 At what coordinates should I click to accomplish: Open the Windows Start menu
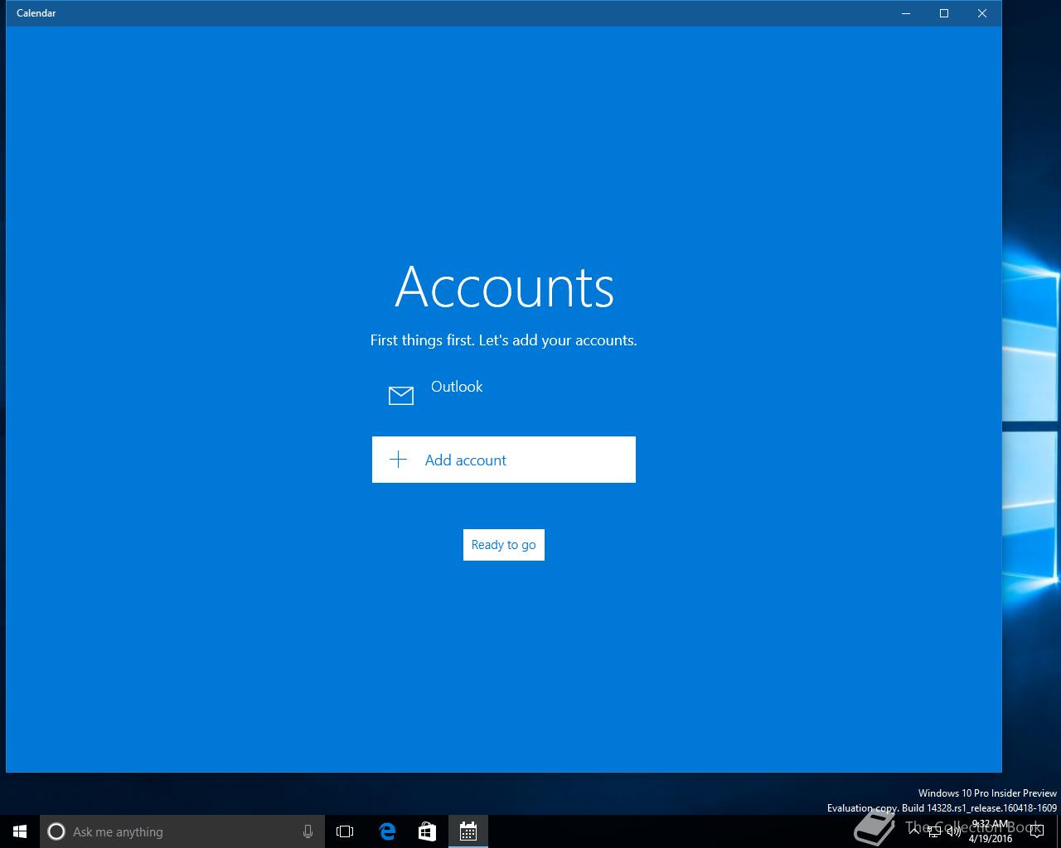click(20, 831)
